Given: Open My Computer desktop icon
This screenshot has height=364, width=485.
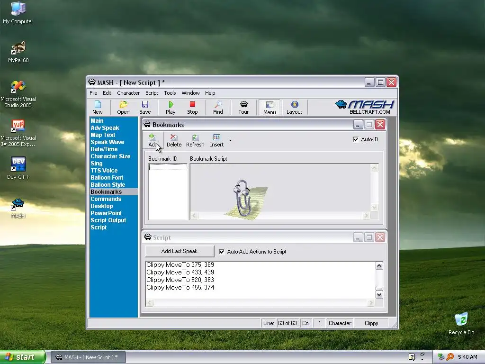Looking at the screenshot, I should (18, 13).
